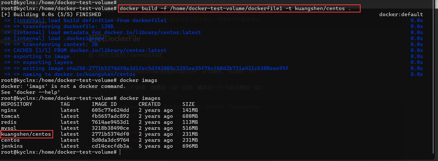The width and height of the screenshot is (438, 161).
Task: Click the redis repository row name
Action: click(x=9, y=122)
